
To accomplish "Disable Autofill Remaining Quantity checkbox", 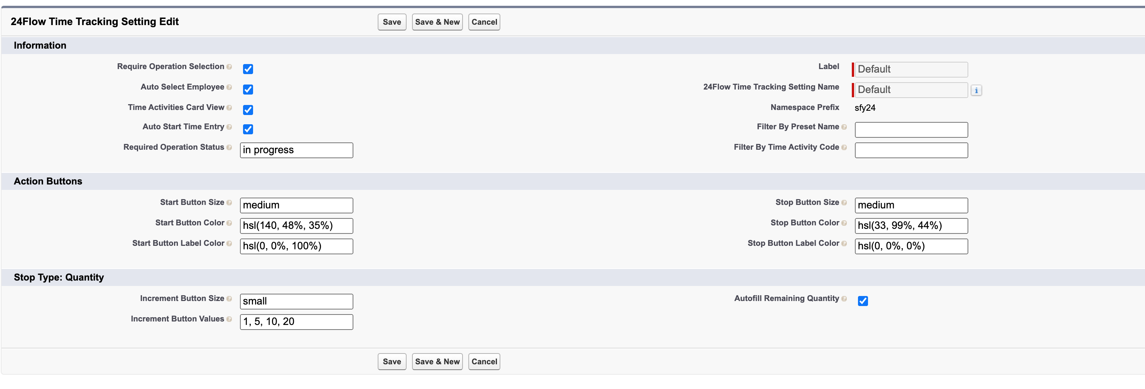I will tap(863, 301).
